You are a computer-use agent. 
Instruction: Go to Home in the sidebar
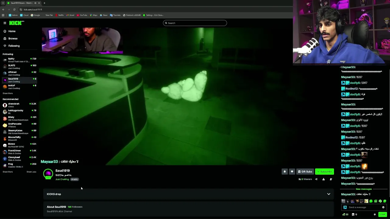(9, 31)
